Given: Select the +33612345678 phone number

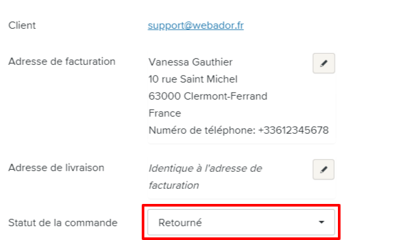Looking at the screenshot, I should click(293, 130).
